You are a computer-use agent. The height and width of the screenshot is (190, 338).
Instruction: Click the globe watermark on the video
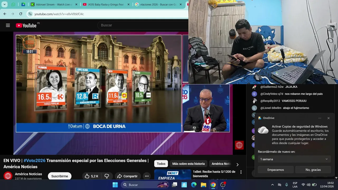239,145
